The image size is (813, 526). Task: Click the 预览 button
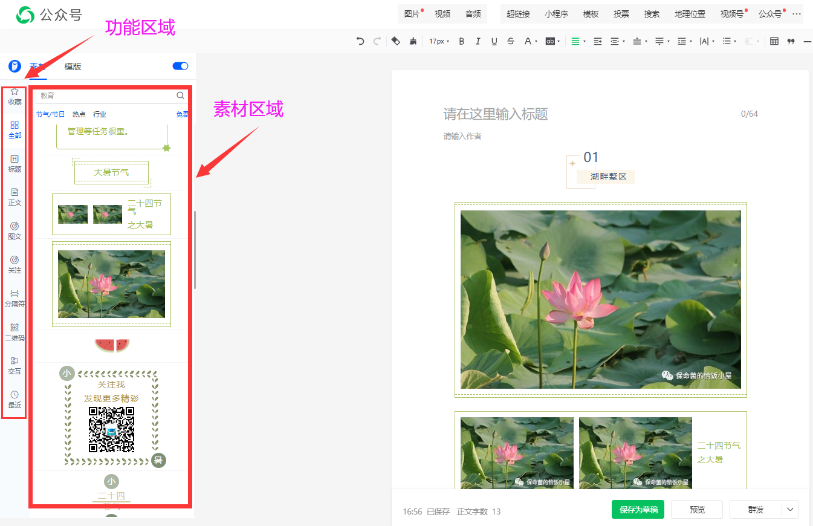tap(697, 510)
